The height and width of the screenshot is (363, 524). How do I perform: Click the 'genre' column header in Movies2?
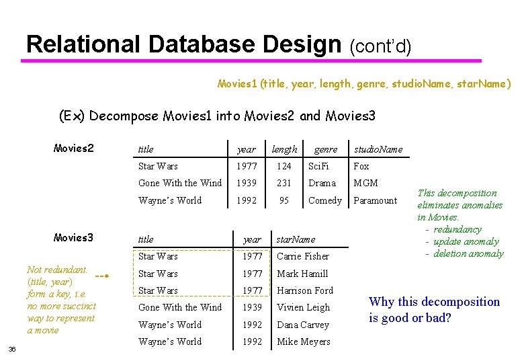tap(326, 150)
